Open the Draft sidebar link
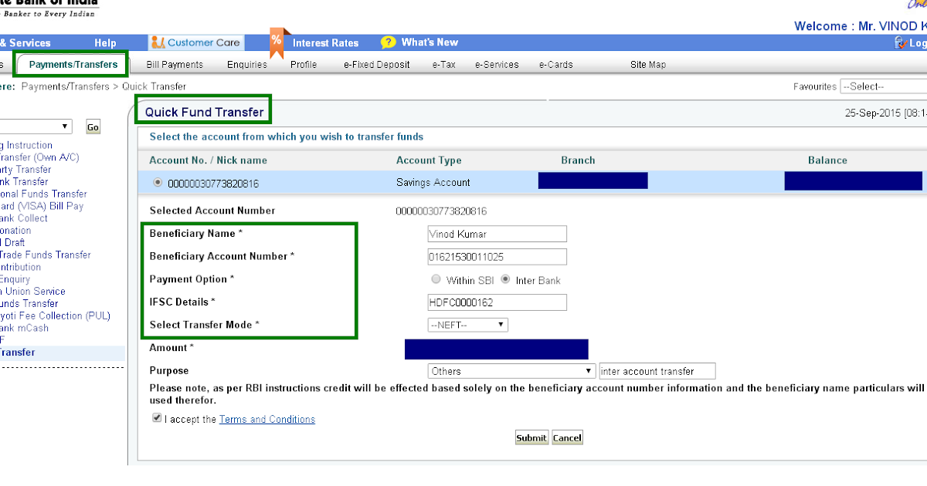 tap(12, 242)
